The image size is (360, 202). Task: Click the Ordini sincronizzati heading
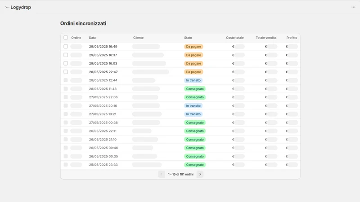(x=83, y=23)
